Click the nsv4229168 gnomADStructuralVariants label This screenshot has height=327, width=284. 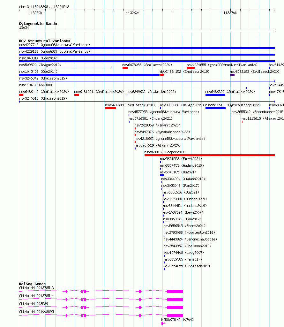(x=55, y=51)
